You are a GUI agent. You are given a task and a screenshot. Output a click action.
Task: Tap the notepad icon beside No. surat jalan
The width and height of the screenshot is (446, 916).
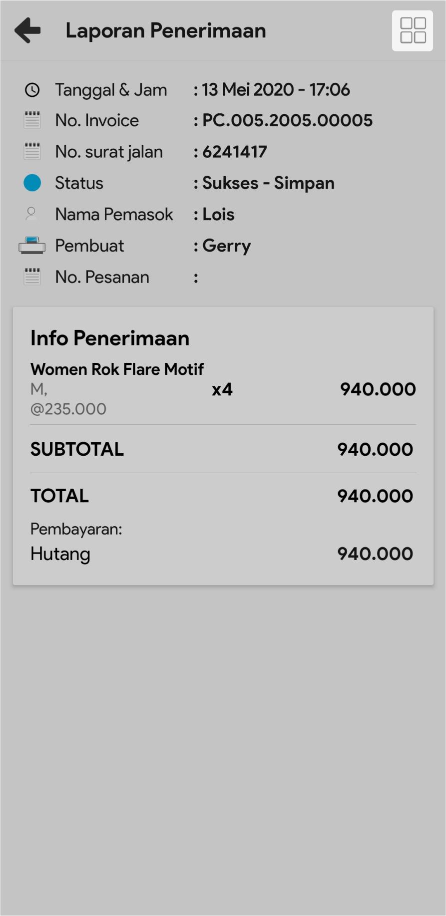click(32, 151)
